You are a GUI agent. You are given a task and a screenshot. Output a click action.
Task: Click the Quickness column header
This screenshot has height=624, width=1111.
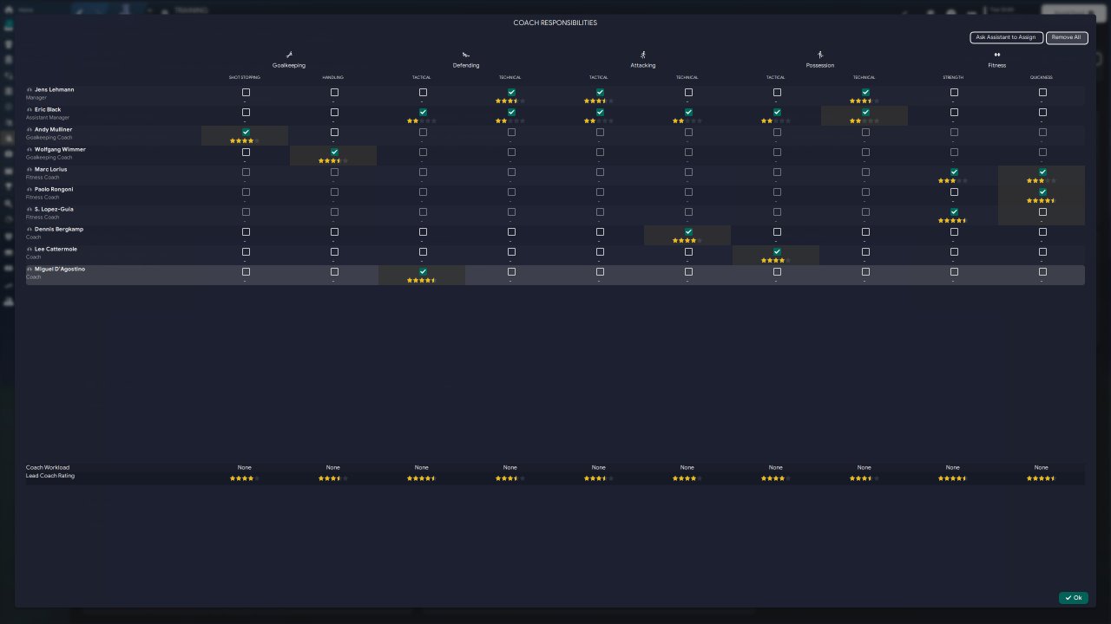coord(1042,77)
